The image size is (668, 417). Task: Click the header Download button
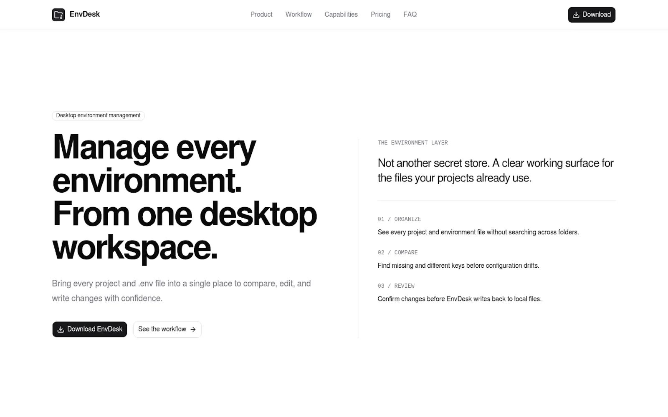point(591,15)
